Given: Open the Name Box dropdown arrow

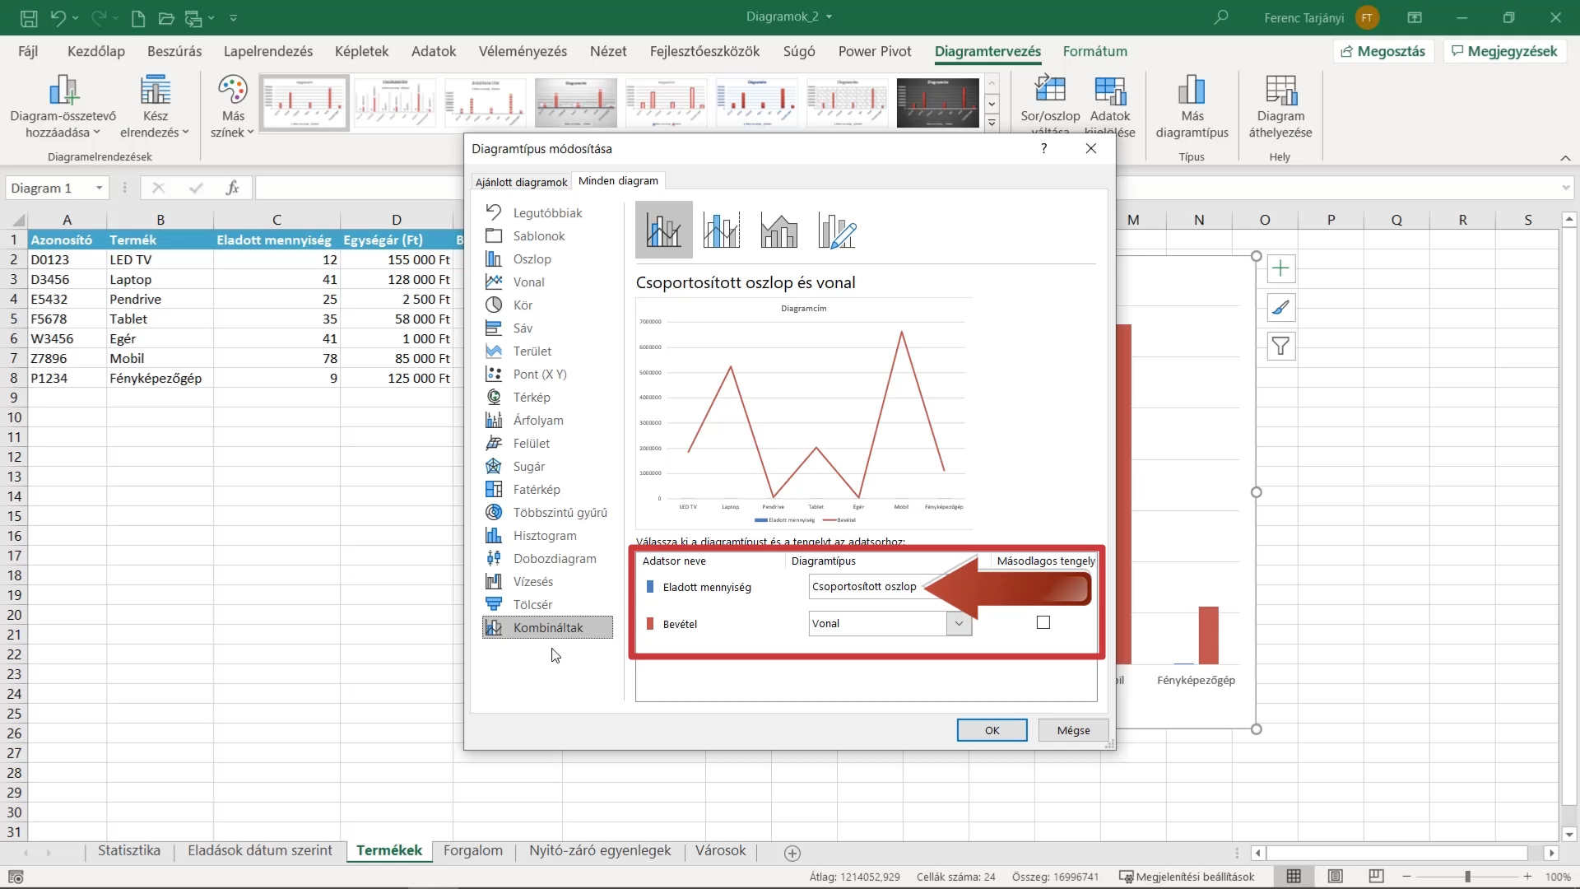Looking at the screenshot, I should (x=99, y=189).
